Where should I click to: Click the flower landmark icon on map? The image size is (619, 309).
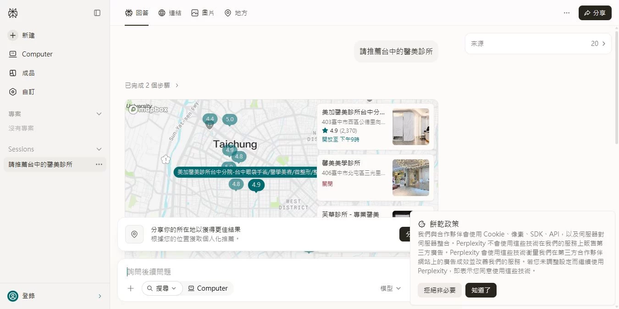[x=166, y=159]
